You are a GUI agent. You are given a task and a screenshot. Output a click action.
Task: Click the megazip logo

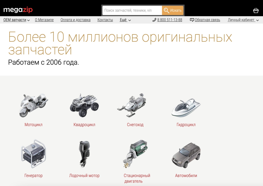click(x=18, y=10)
